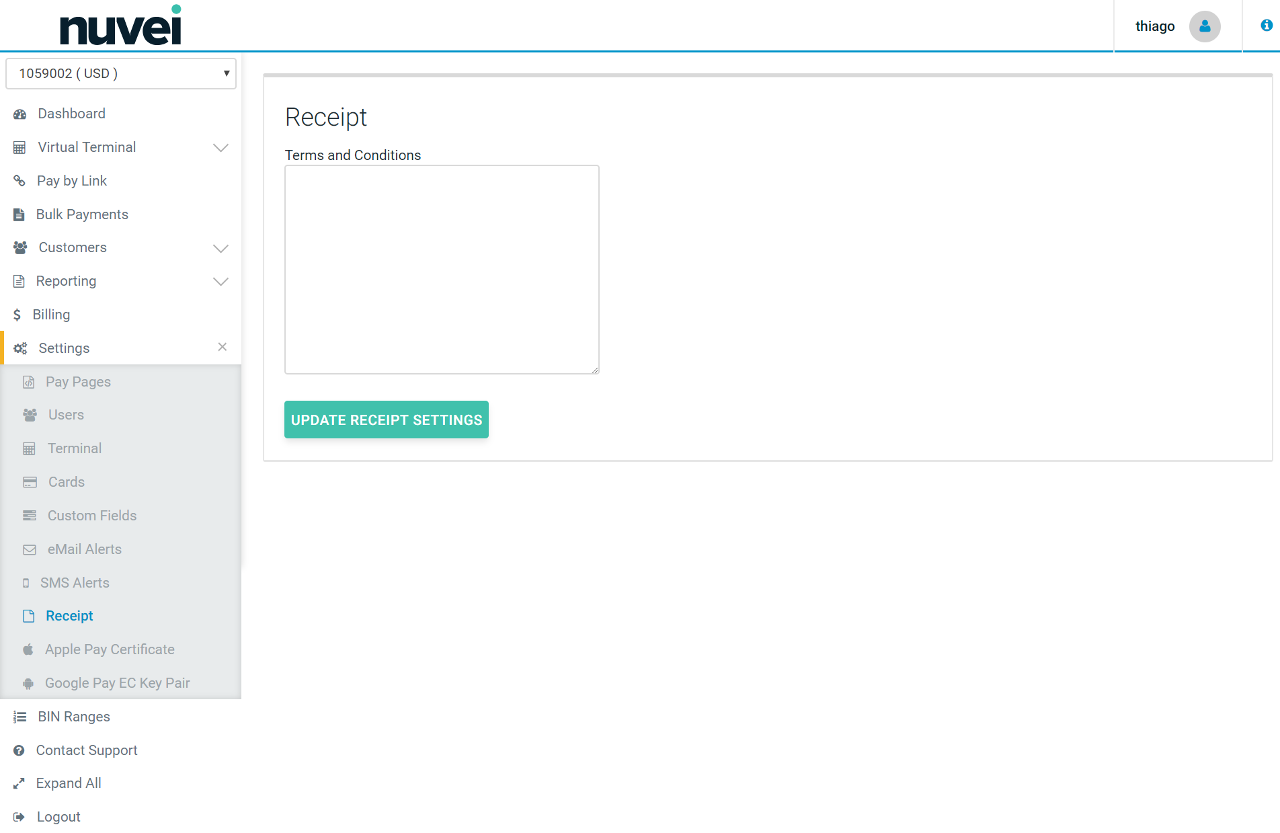Click into Terms and Conditions text area
Image resolution: width=1280 pixels, height=833 pixels.
(442, 270)
